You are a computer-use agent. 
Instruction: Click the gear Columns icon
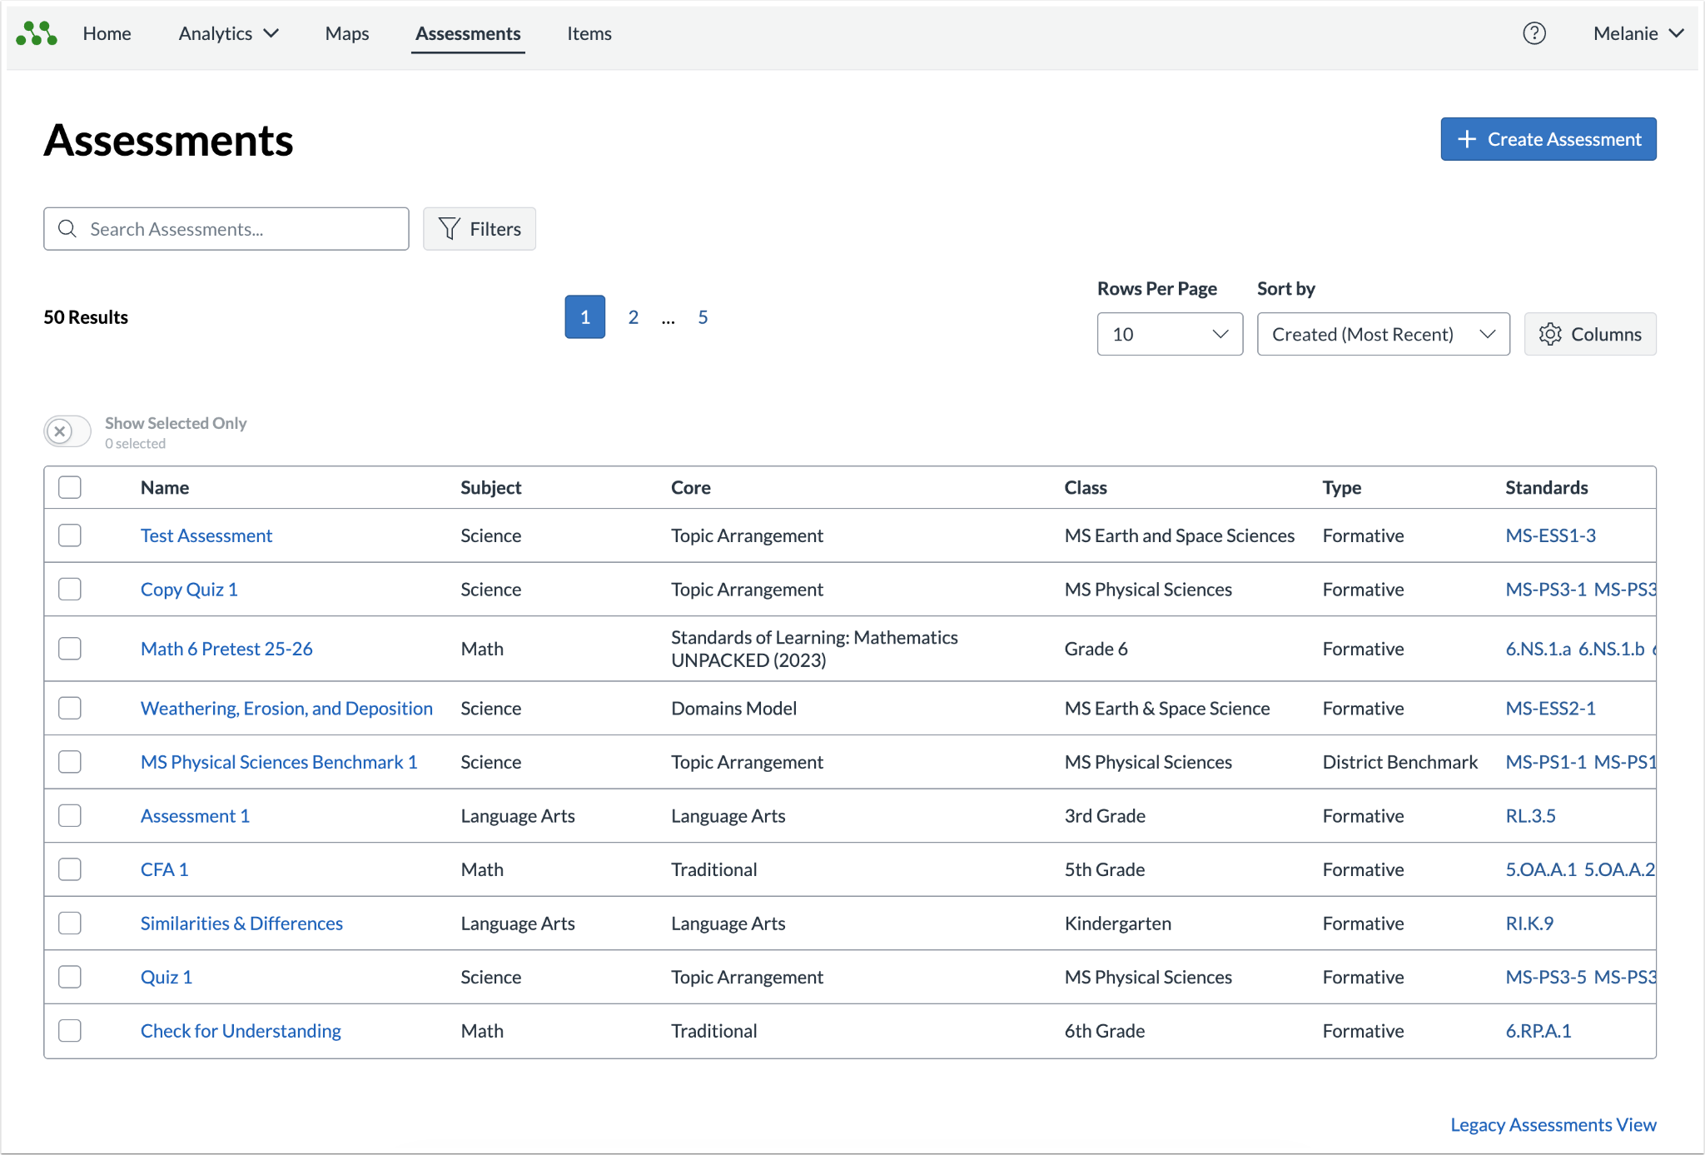[1549, 334]
